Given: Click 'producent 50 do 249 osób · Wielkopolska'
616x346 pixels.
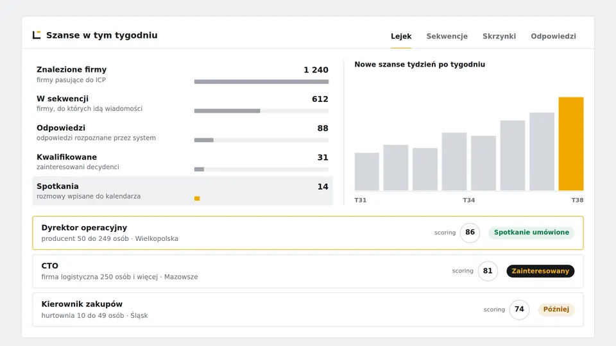Looking at the screenshot, I should tap(110, 238).
